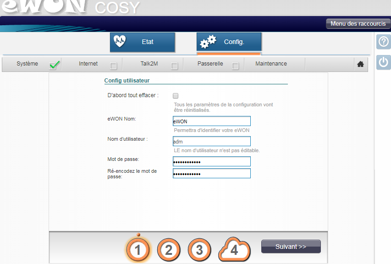Click the Ré-encodez le mot de passe field
Viewport: 391px width, 264px height.
click(211, 174)
